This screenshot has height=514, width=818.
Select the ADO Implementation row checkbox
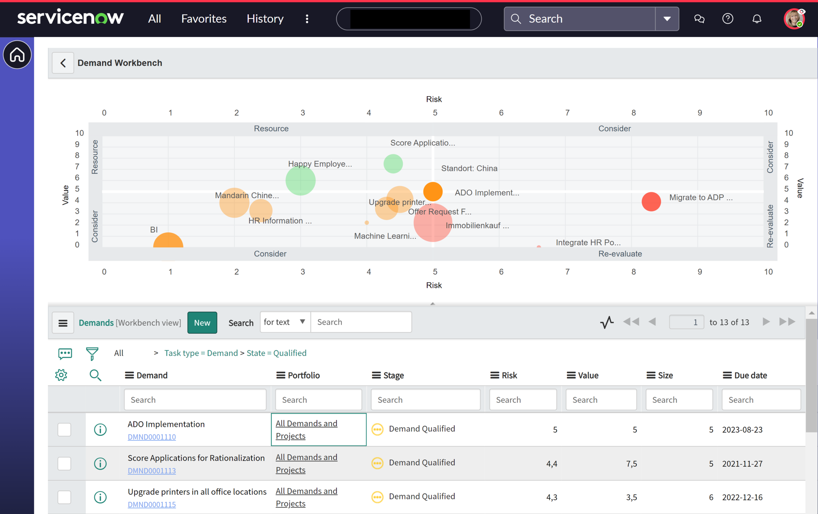[64, 430]
